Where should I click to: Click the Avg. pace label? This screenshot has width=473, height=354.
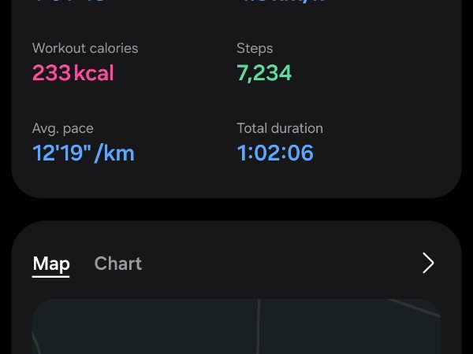(x=62, y=128)
